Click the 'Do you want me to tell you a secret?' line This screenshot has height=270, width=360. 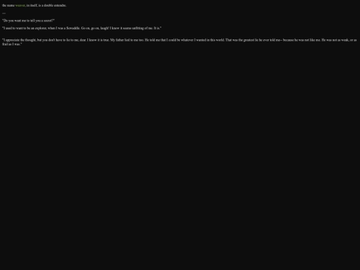click(x=29, y=21)
